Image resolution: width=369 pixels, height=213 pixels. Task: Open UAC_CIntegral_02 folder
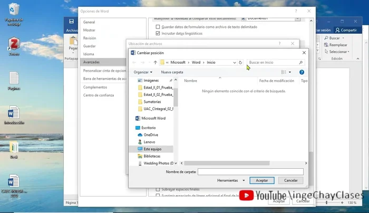point(156,109)
